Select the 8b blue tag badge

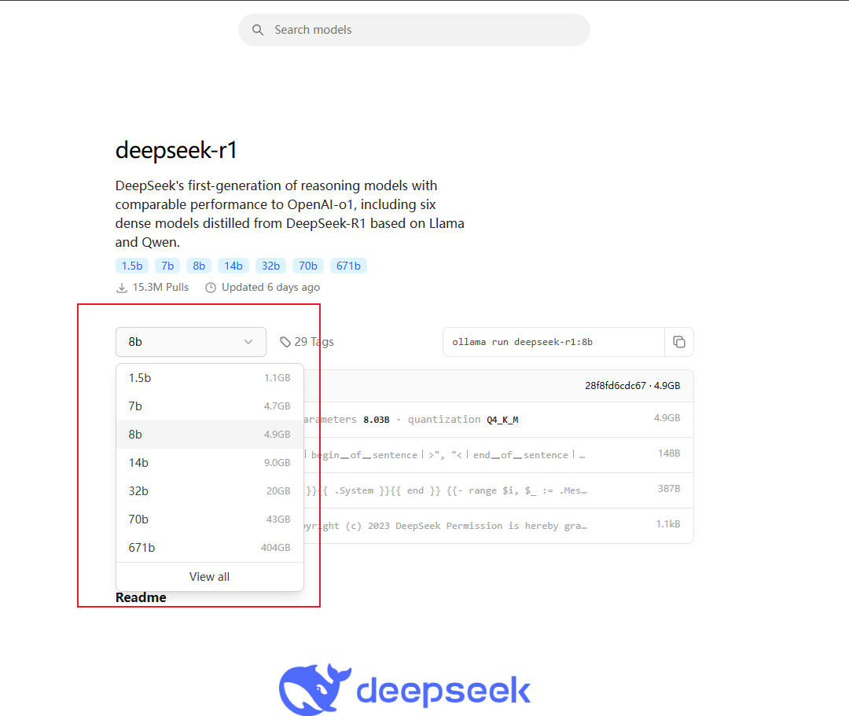199,266
